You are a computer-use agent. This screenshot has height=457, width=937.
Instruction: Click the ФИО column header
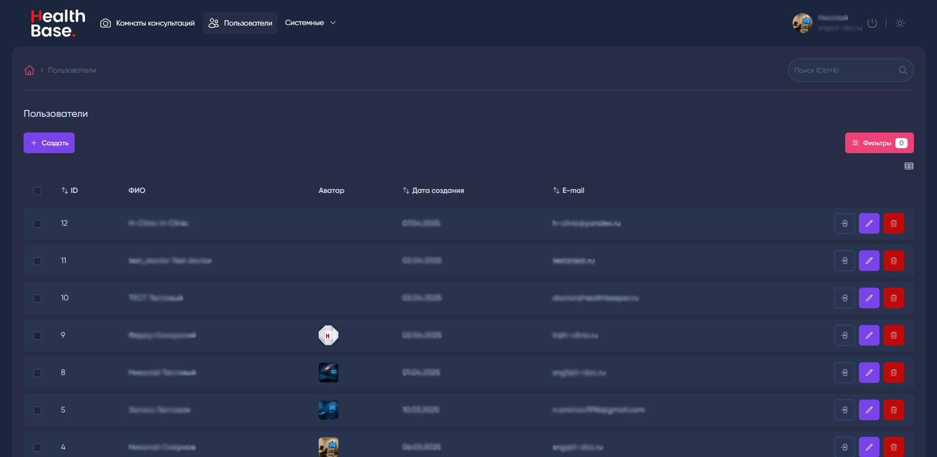pyautogui.click(x=137, y=190)
